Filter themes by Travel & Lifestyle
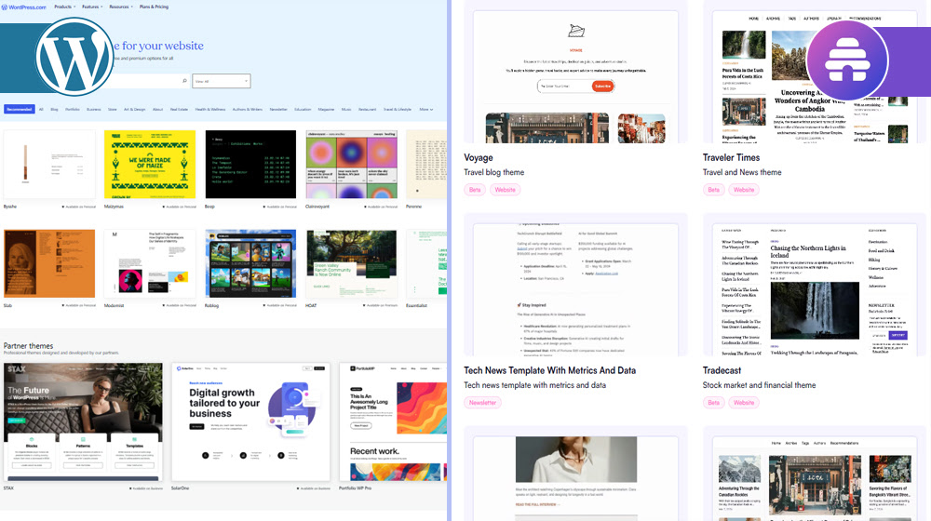This screenshot has height=521, width=931. pyautogui.click(x=398, y=109)
